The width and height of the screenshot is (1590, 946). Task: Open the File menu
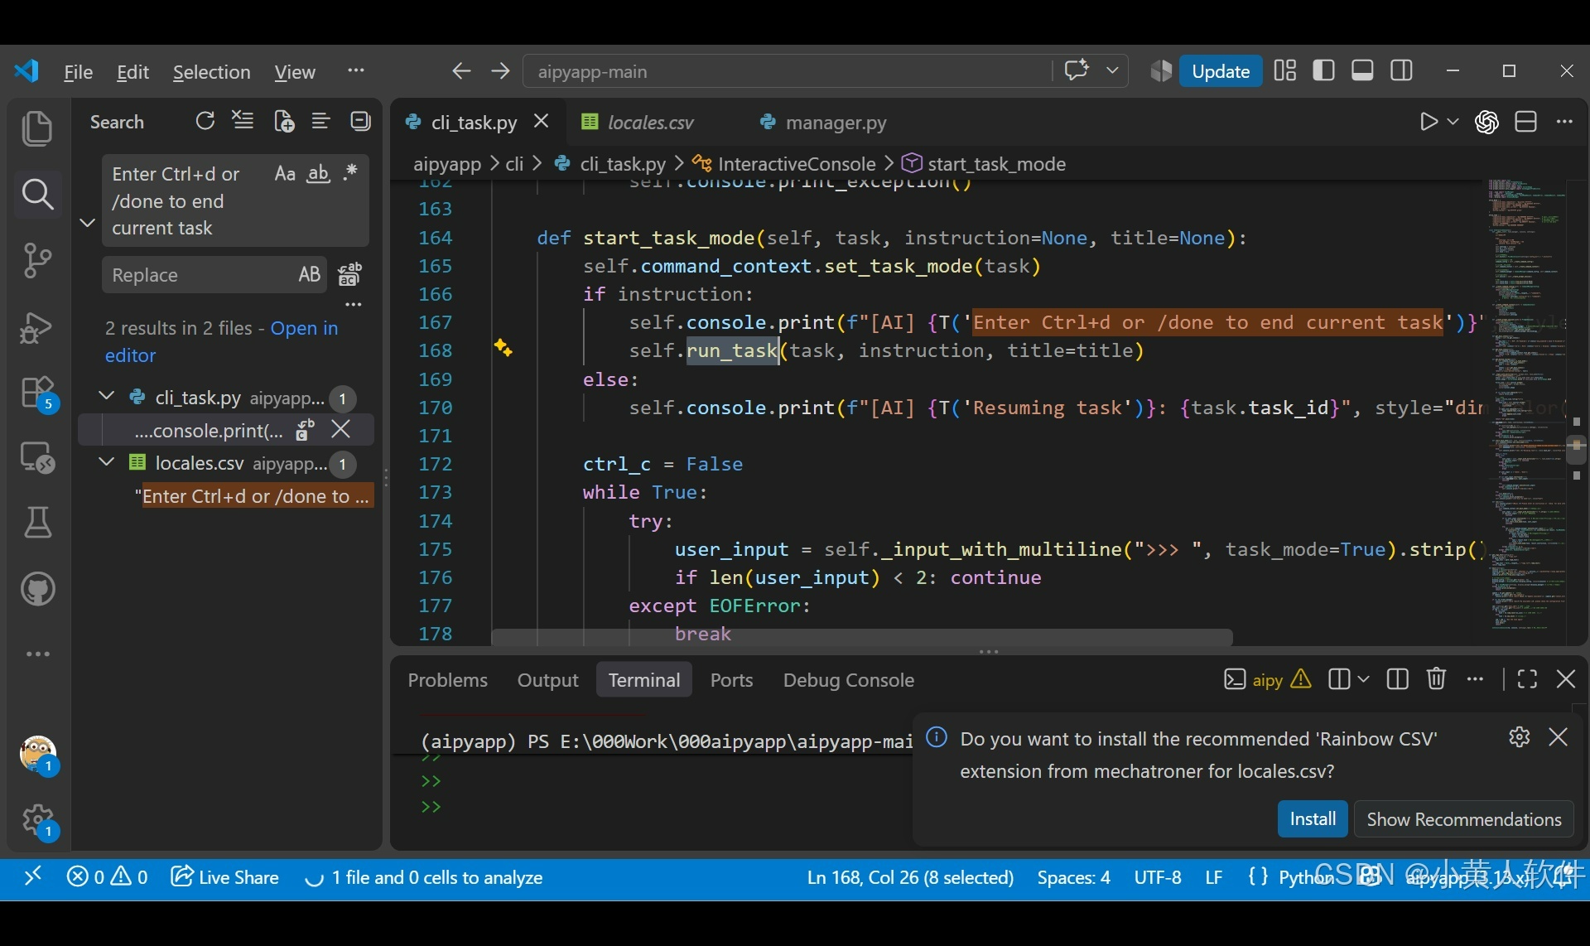[78, 72]
